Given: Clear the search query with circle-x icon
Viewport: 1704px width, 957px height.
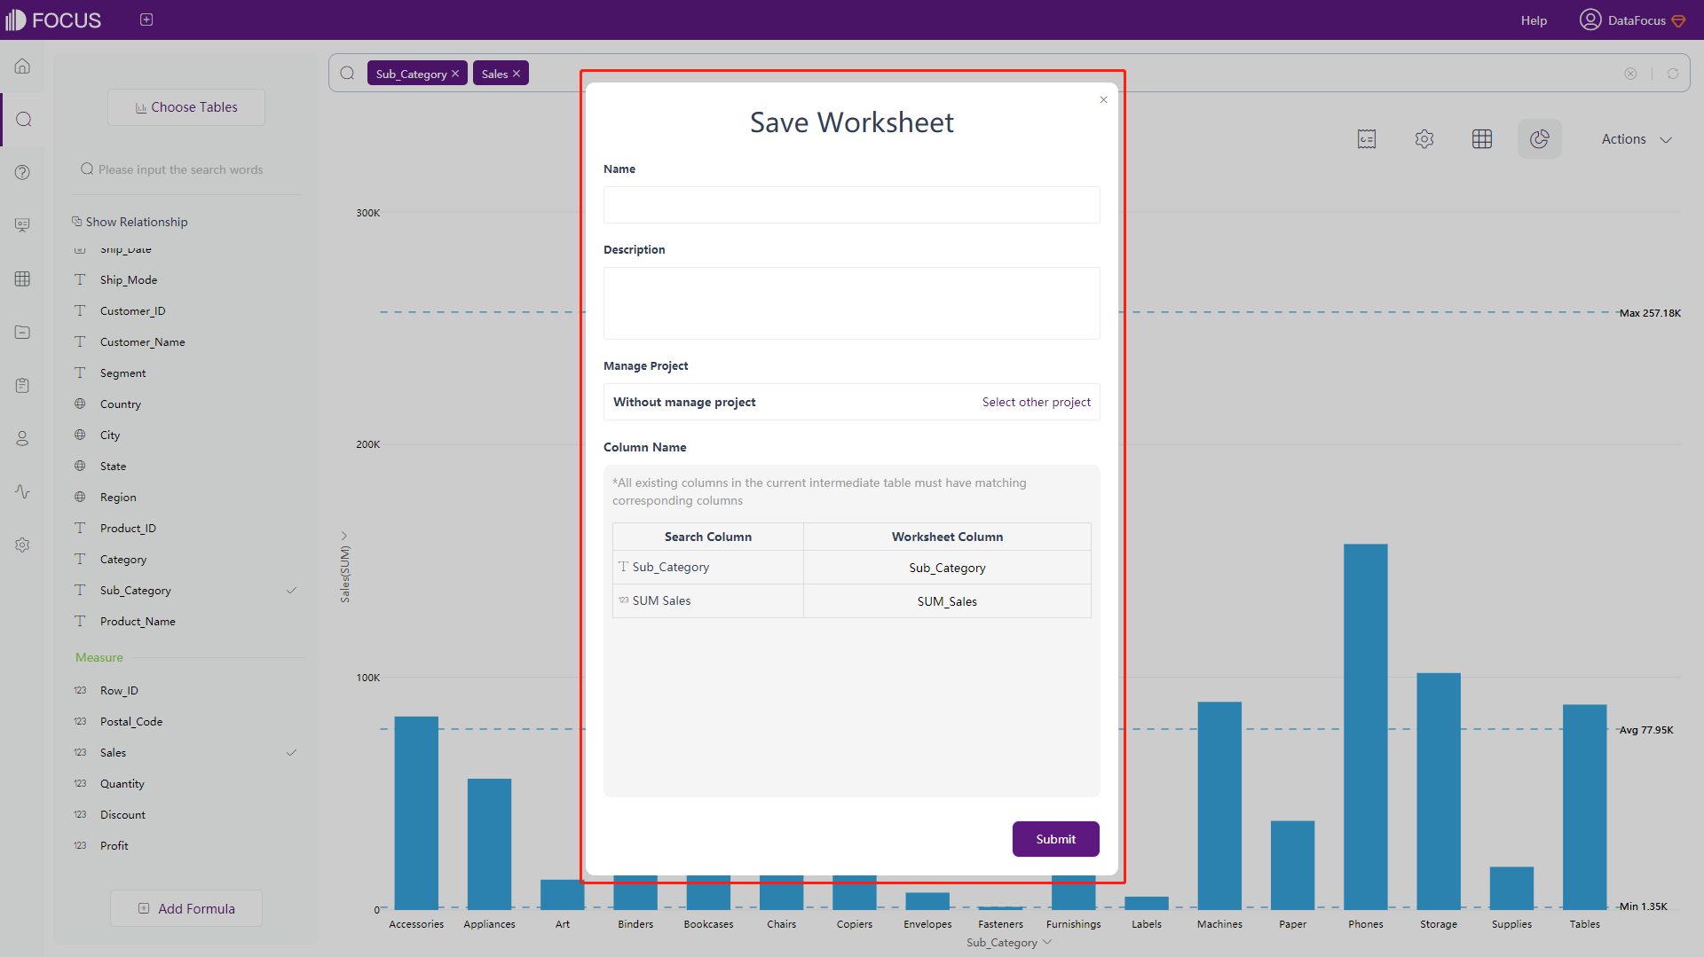Looking at the screenshot, I should pyautogui.click(x=1630, y=74).
